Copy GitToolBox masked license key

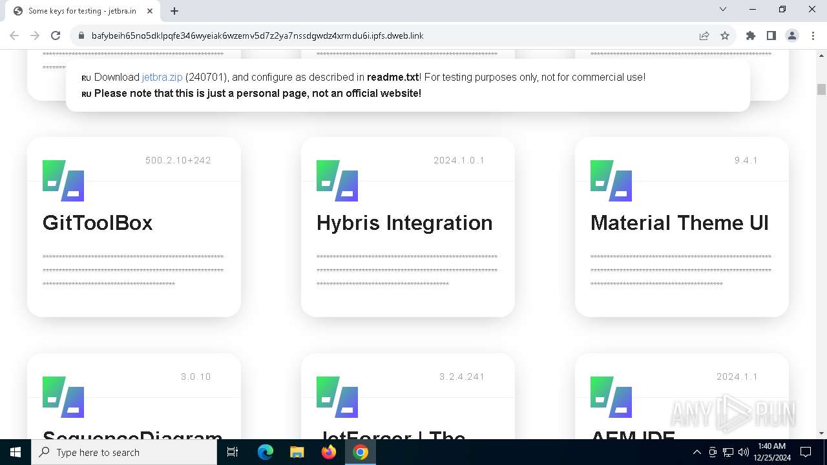coord(133,271)
